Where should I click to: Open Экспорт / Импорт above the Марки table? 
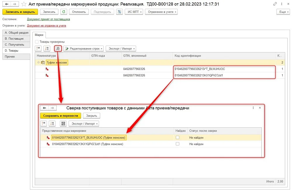coord(121,49)
